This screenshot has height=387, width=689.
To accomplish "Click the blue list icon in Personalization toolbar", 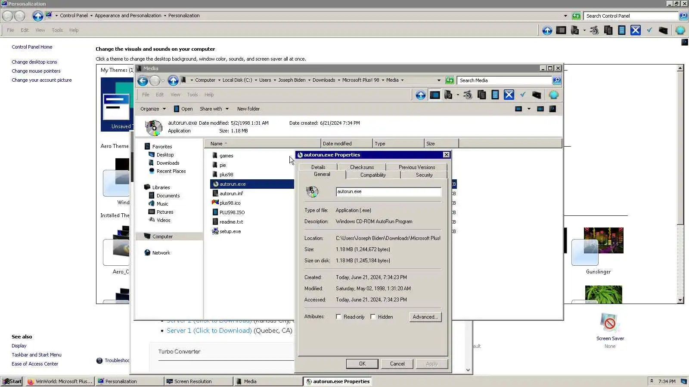I will pyautogui.click(x=622, y=30).
